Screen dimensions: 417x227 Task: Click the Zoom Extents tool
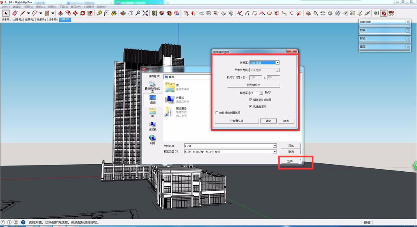pos(145,13)
